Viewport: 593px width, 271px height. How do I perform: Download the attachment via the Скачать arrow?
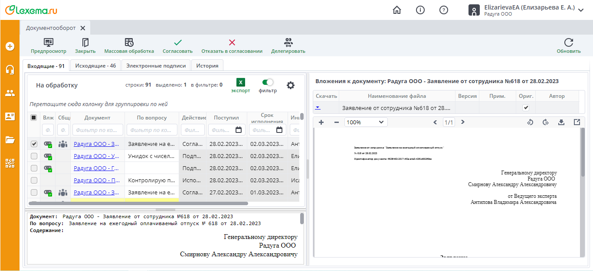pos(318,107)
